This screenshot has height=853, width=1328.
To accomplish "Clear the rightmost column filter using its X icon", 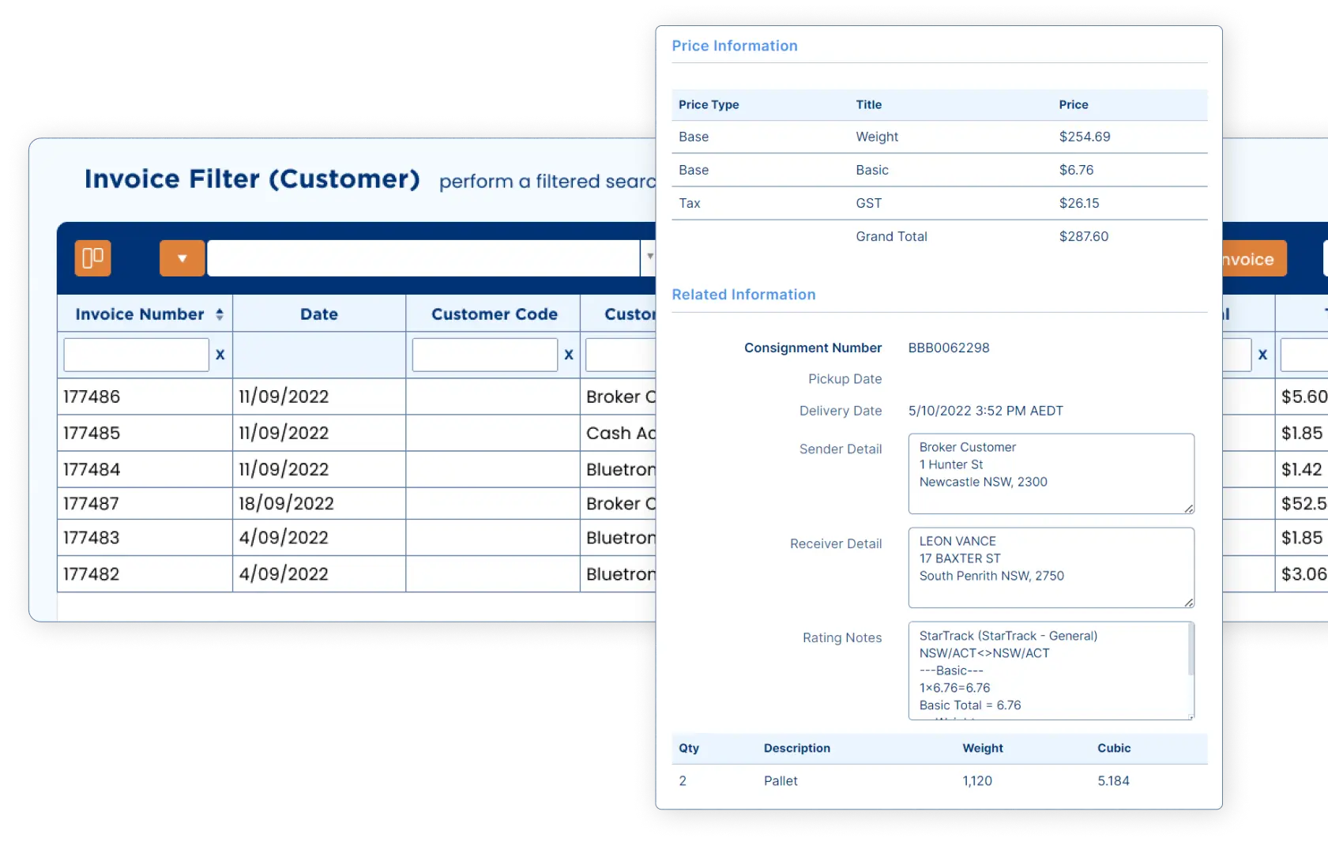I will tap(1262, 355).
